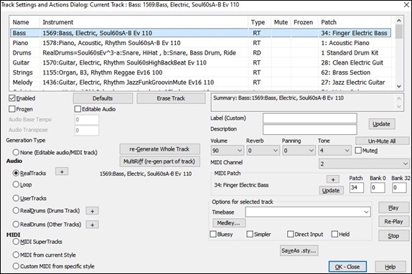The height and width of the screenshot is (274, 412).
Task: Click SaveAs .sty... button
Action: (x=299, y=250)
